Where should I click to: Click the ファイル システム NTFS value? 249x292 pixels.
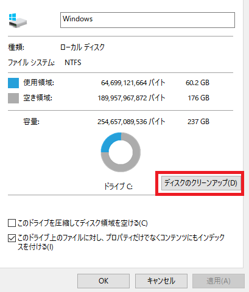[x=73, y=63]
